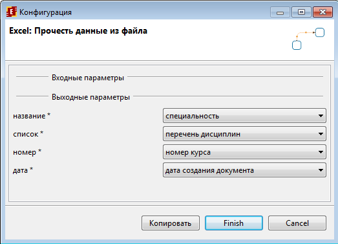The image size is (338, 244).
Task: Click the arrow of the специальность combo box
Action: (x=321, y=116)
